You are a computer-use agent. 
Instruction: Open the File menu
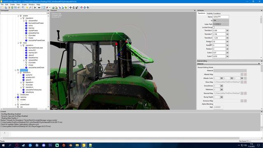pos(2,5)
